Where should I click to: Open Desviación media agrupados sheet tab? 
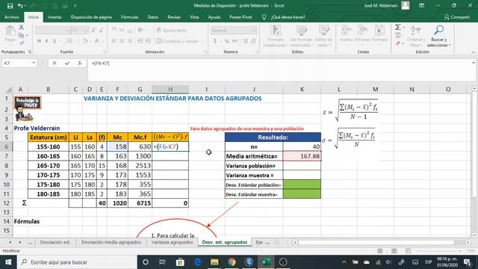[x=111, y=242]
